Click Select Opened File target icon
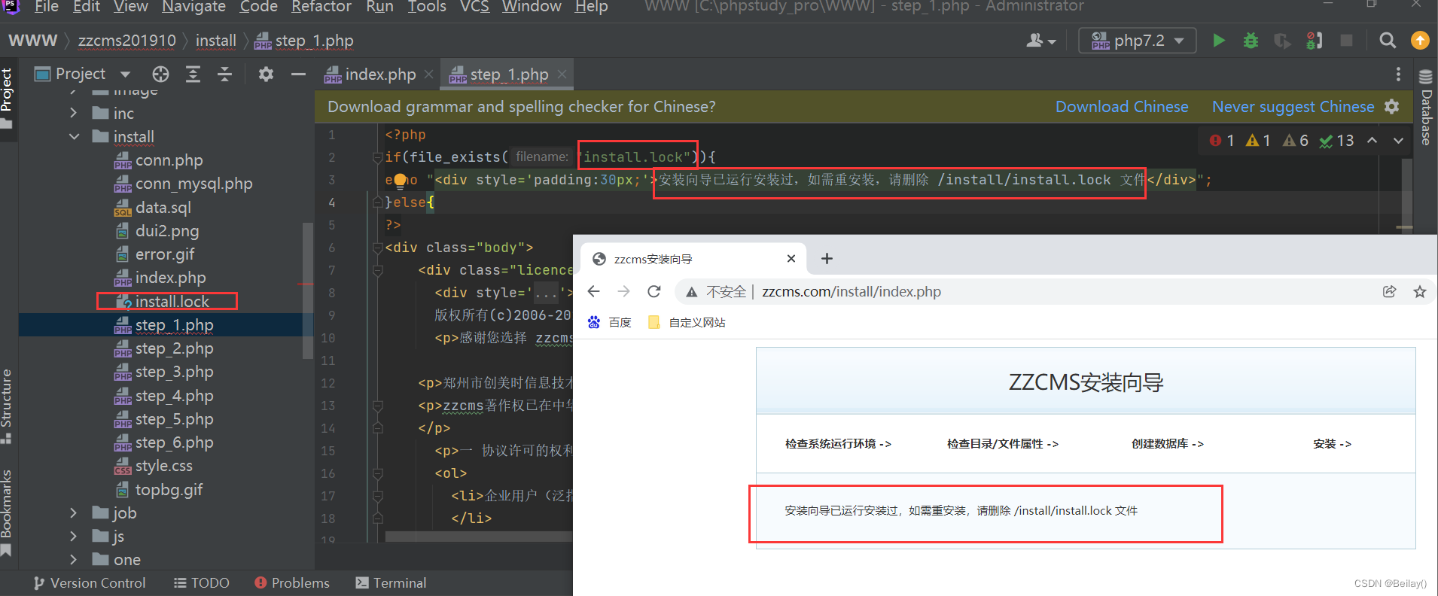The width and height of the screenshot is (1438, 596). point(160,74)
